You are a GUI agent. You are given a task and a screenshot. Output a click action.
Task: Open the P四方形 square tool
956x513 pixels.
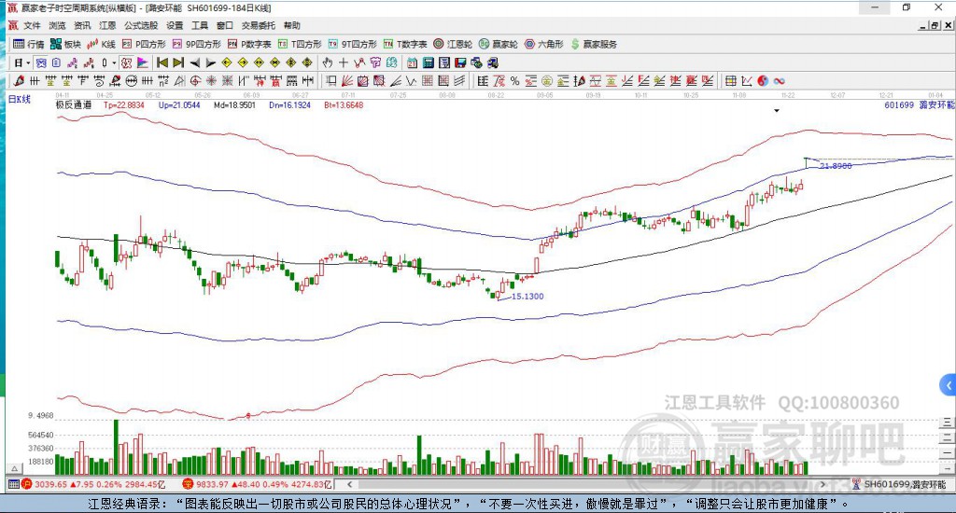coord(144,44)
